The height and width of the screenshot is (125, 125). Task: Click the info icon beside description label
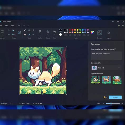[x=115, y=49]
